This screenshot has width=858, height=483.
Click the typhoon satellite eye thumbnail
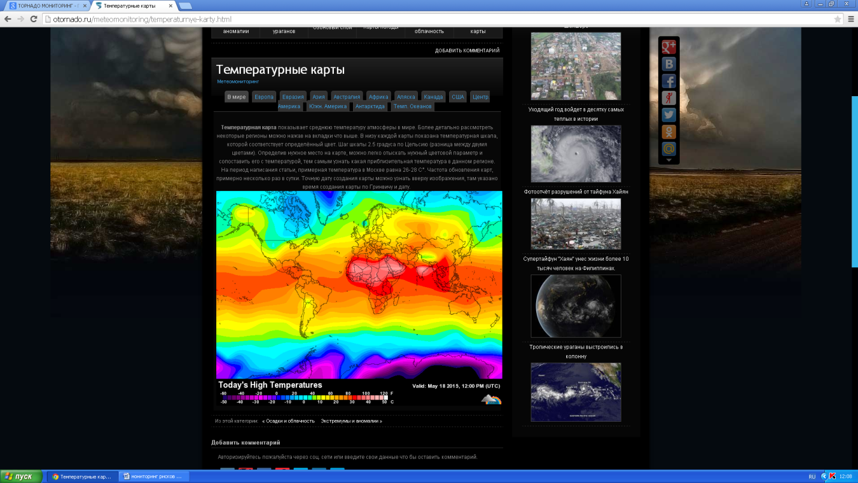click(x=576, y=154)
